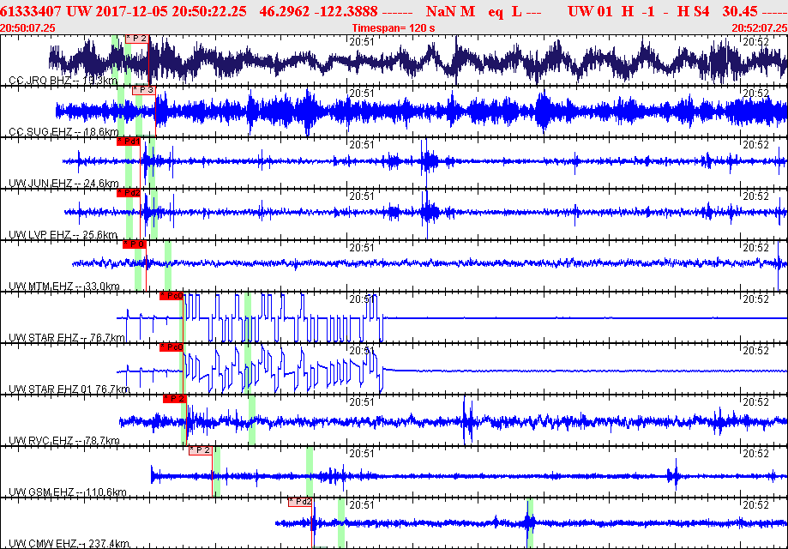This screenshot has height=549, width=788.
Task: Select the UW RVC EHZ 78.7km label
Action: point(64,441)
